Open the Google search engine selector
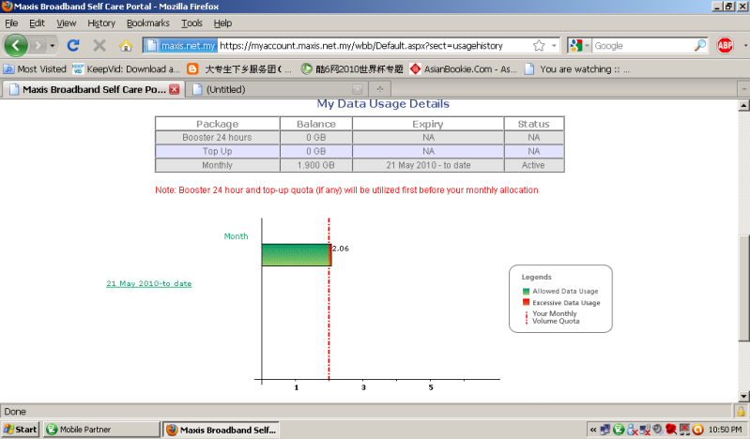750x439 pixels. tap(579, 45)
